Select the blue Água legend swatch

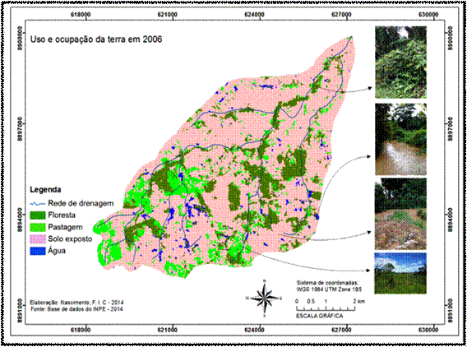tap(38, 251)
